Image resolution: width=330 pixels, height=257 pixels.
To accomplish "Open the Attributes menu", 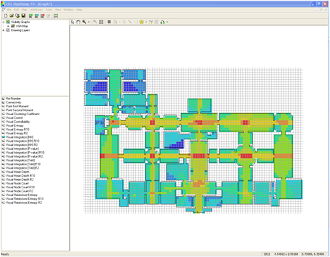I will pos(36,10).
